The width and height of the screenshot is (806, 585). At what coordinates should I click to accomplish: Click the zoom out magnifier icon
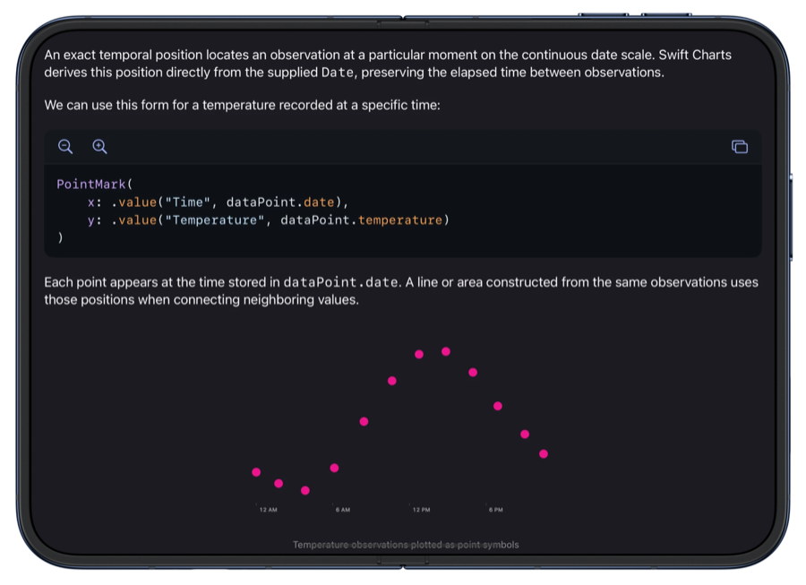click(65, 147)
